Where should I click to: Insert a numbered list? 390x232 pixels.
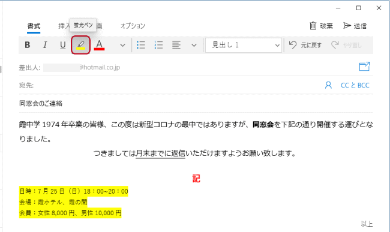click(x=158, y=45)
